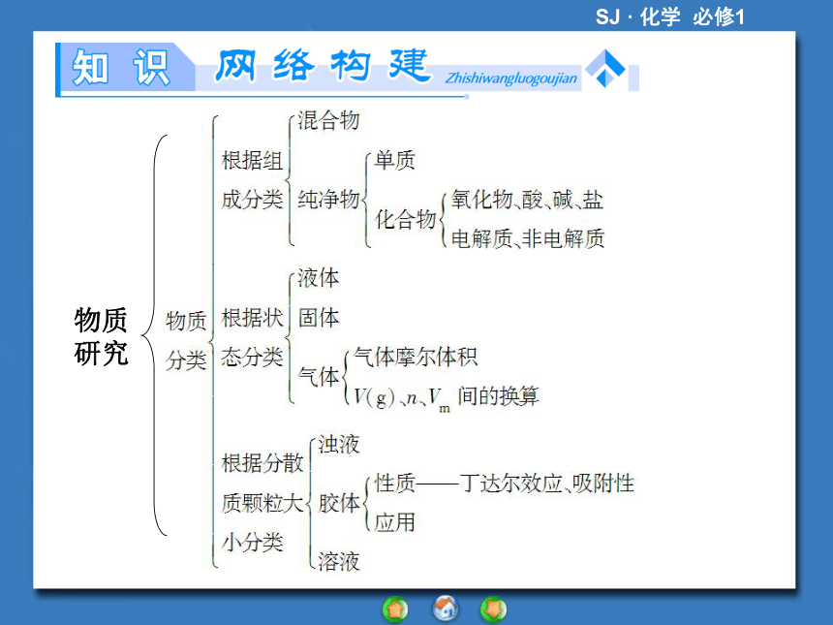Click the text 胶体

339,503
